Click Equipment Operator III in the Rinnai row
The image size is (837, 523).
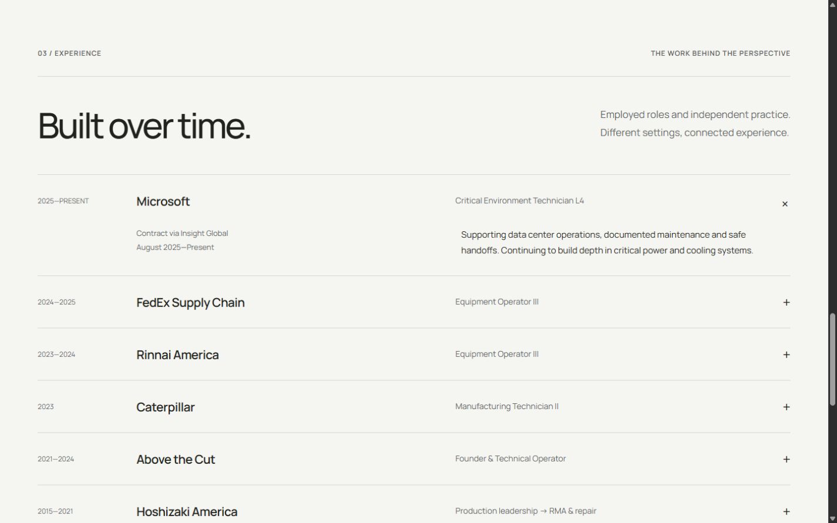pos(496,354)
